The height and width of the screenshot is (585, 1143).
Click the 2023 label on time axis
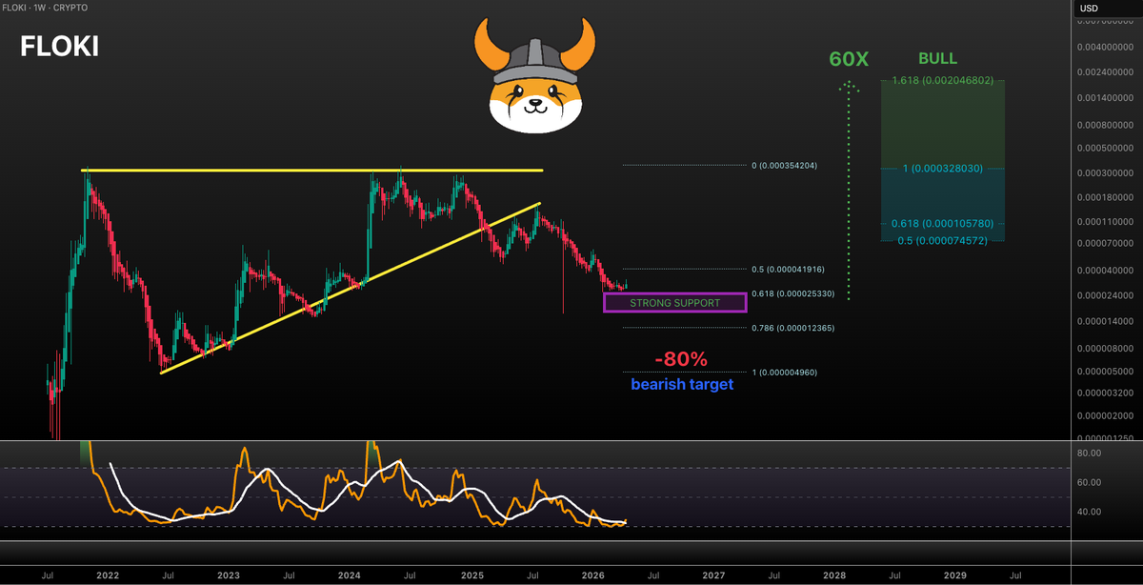click(228, 575)
